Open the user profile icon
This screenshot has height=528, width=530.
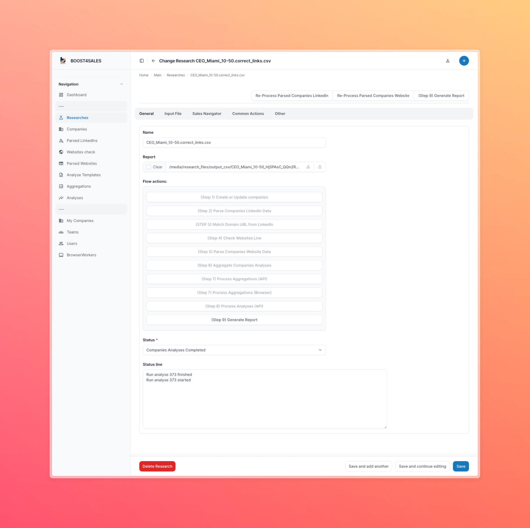click(x=447, y=61)
